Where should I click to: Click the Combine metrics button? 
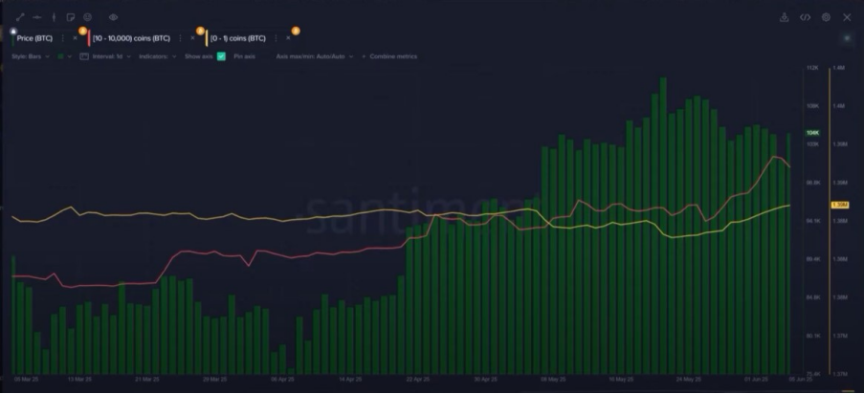pyautogui.click(x=392, y=56)
